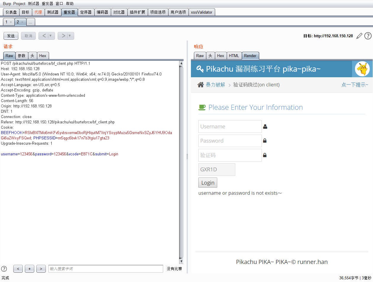Click the plus search options button
373x282 pixels.
[x=30, y=269]
